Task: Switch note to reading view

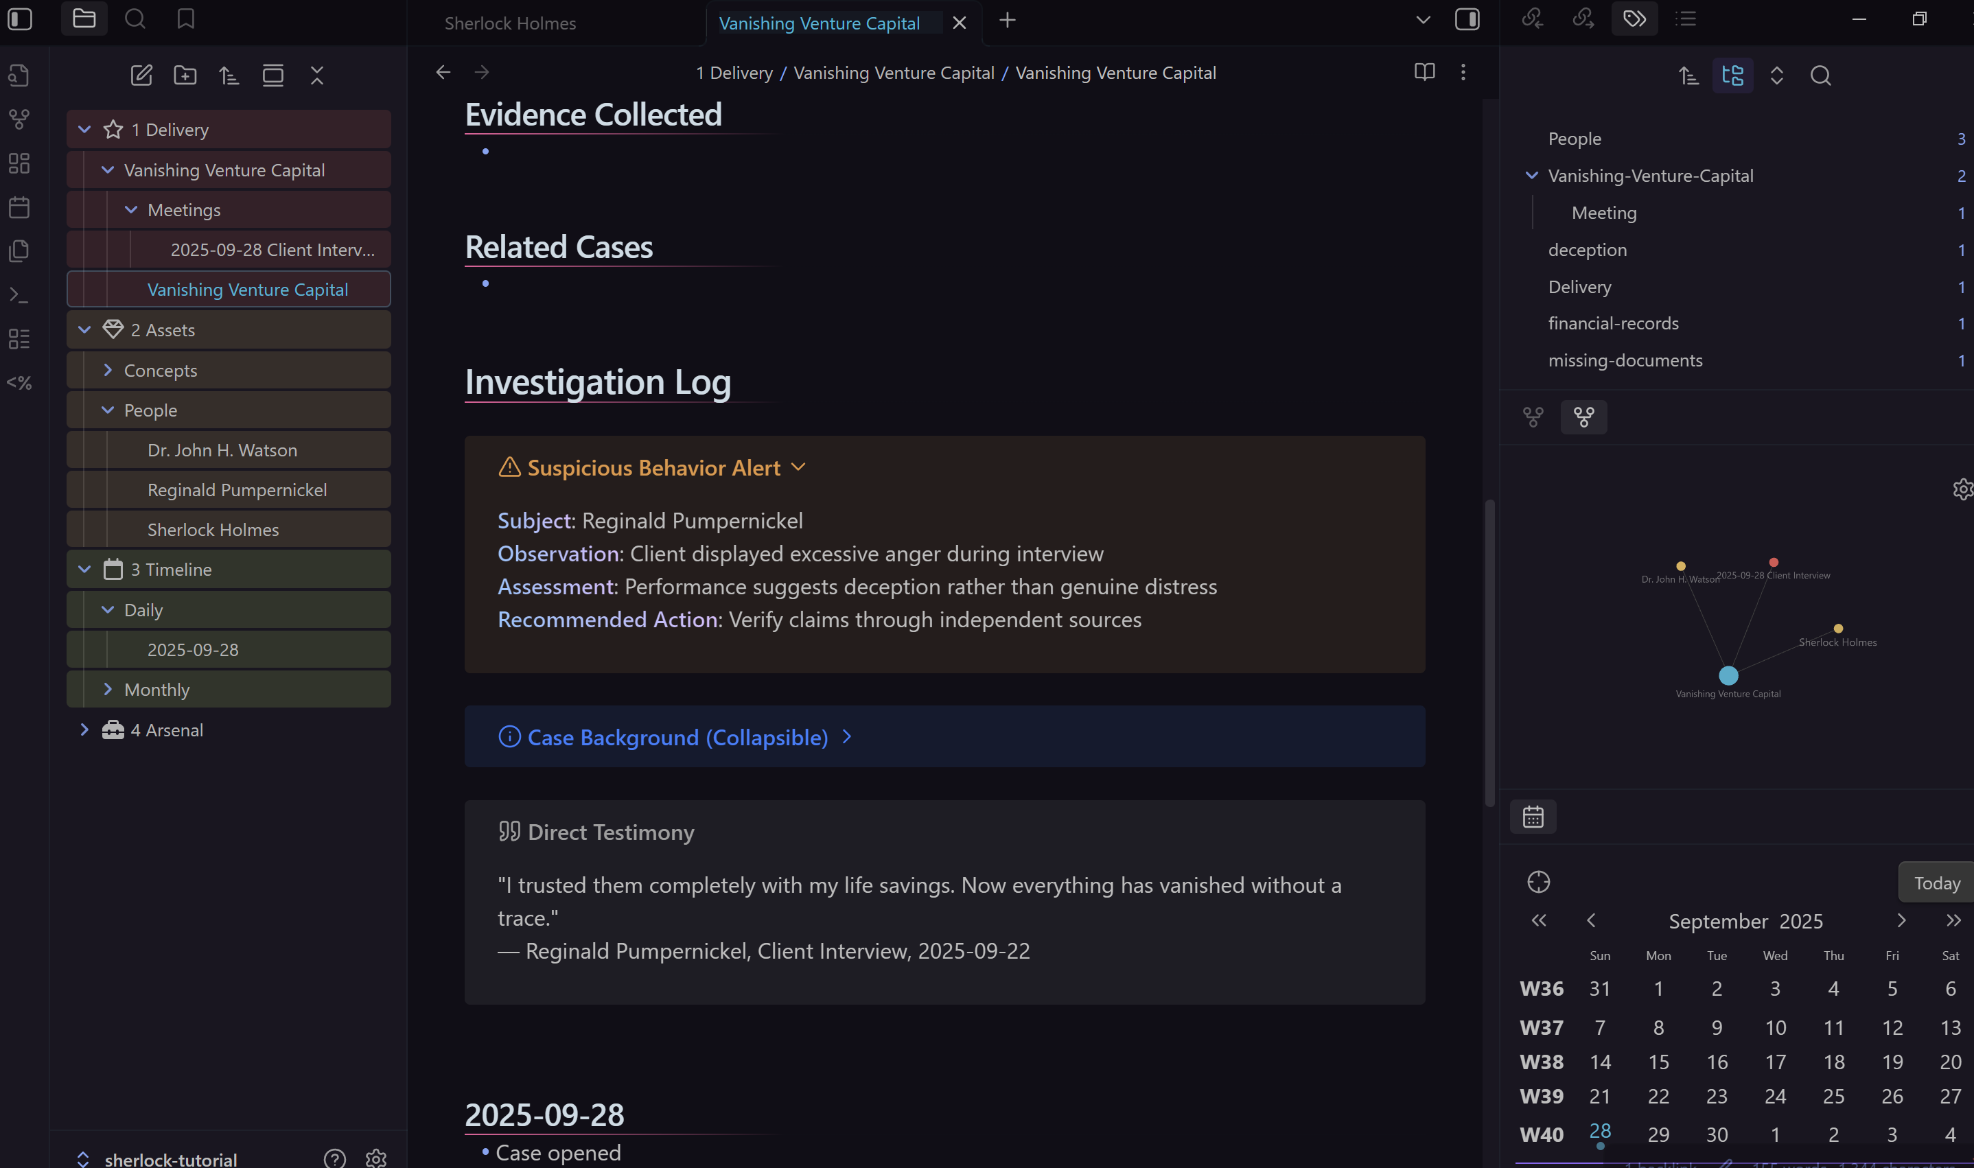Action: coord(1424,73)
